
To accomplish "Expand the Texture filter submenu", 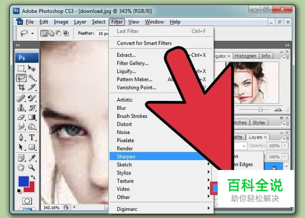I will [x=161, y=181].
